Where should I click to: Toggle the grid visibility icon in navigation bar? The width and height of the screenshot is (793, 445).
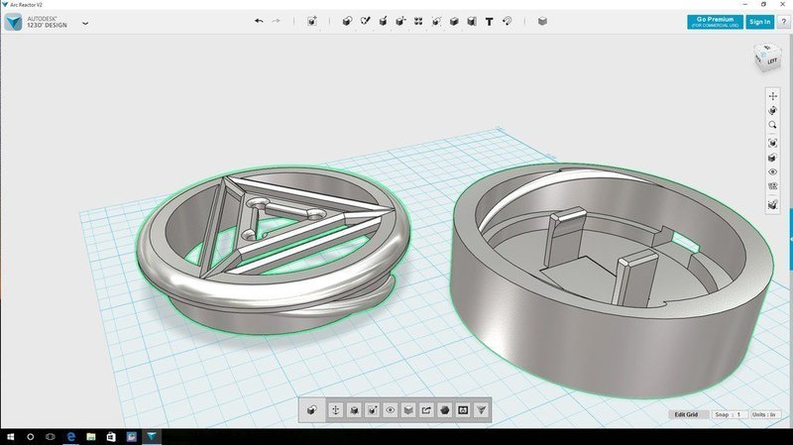772,186
